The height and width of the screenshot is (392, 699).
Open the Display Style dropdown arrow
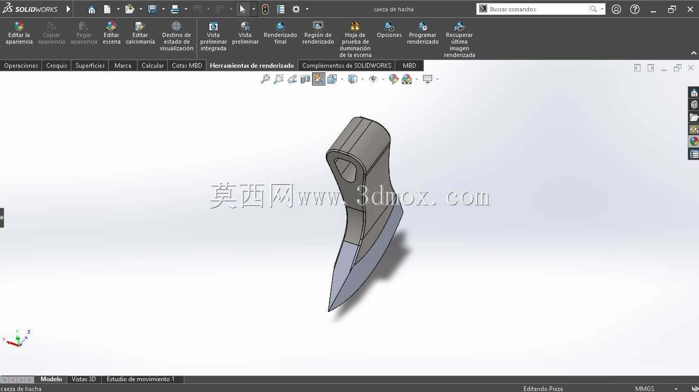(362, 79)
